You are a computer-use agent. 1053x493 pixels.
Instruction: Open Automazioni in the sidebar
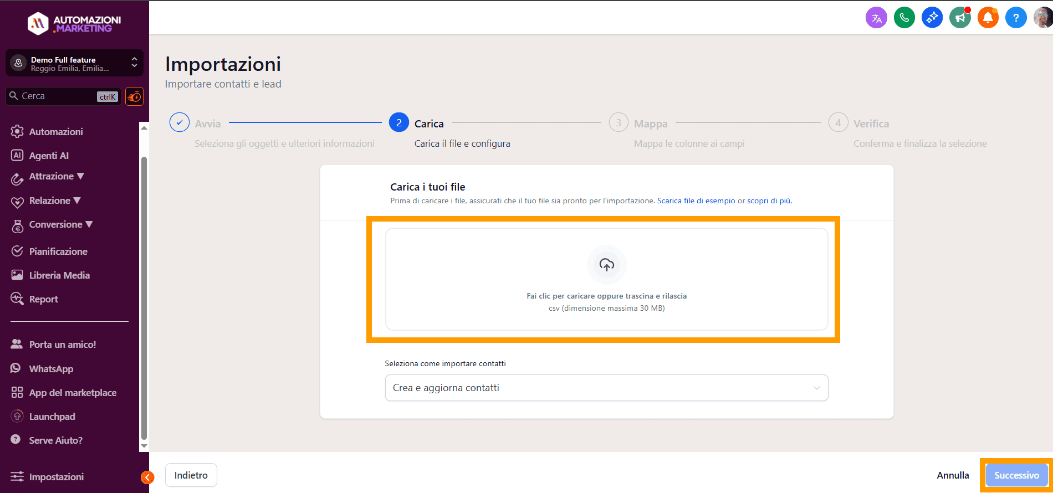tap(56, 132)
